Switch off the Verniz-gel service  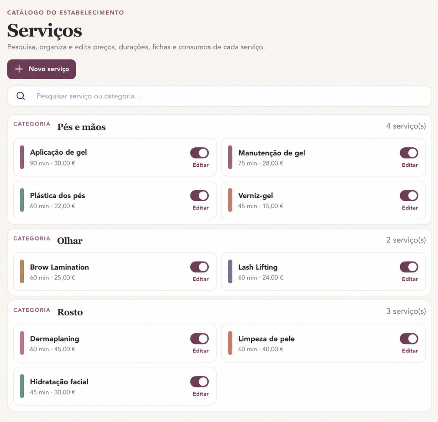[409, 196]
